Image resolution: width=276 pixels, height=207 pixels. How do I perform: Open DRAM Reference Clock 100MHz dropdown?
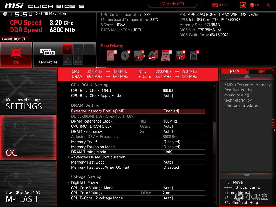tap(170, 121)
